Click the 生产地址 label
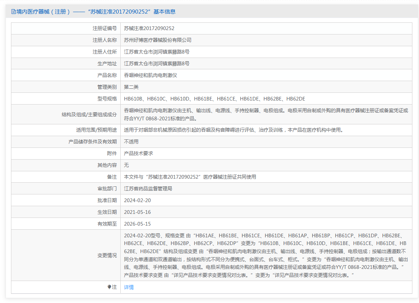This screenshot has width=419, height=303. [107, 63]
